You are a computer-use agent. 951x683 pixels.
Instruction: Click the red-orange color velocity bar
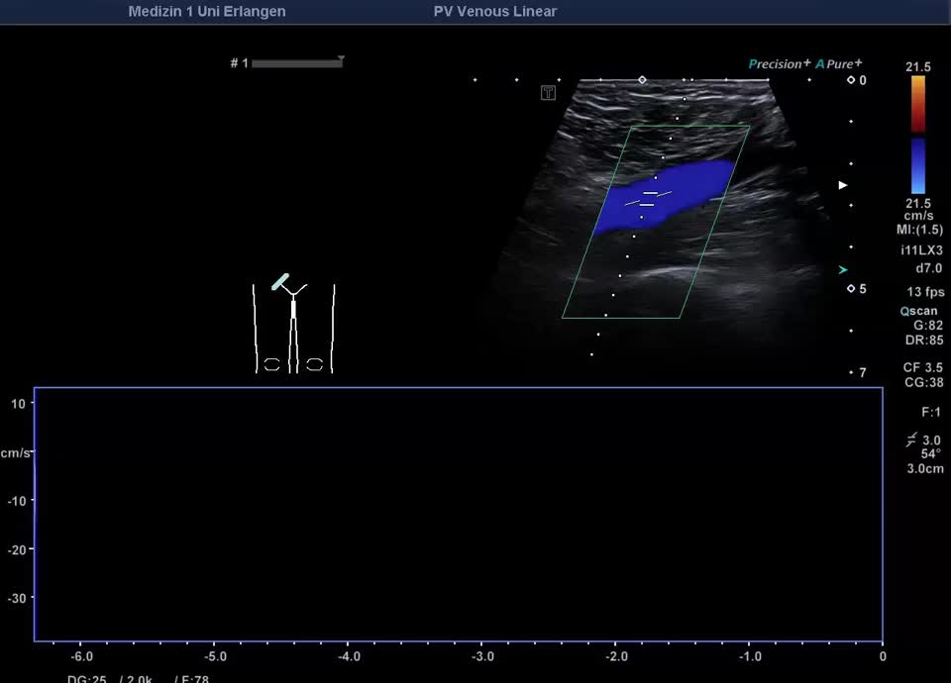pos(918,104)
